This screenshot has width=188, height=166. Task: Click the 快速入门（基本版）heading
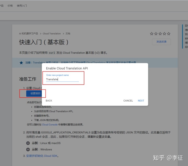44,42
